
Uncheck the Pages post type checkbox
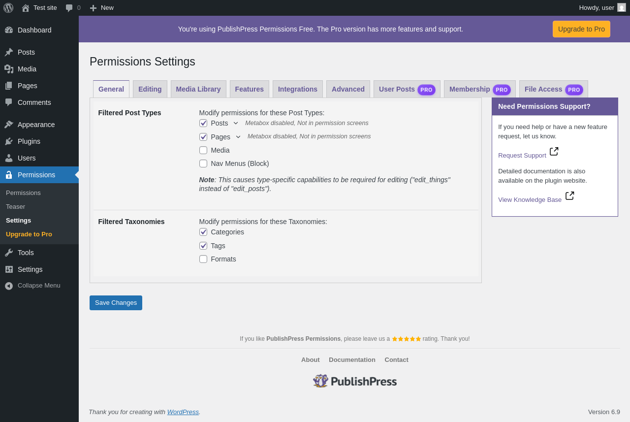pos(203,137)
